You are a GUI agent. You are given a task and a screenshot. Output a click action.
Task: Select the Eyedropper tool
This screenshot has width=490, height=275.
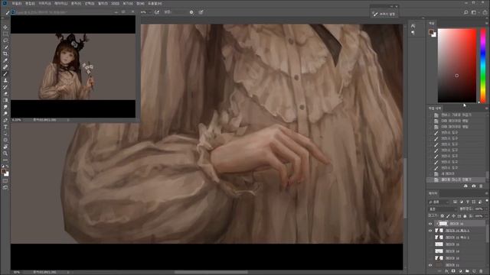pos(5,60)
